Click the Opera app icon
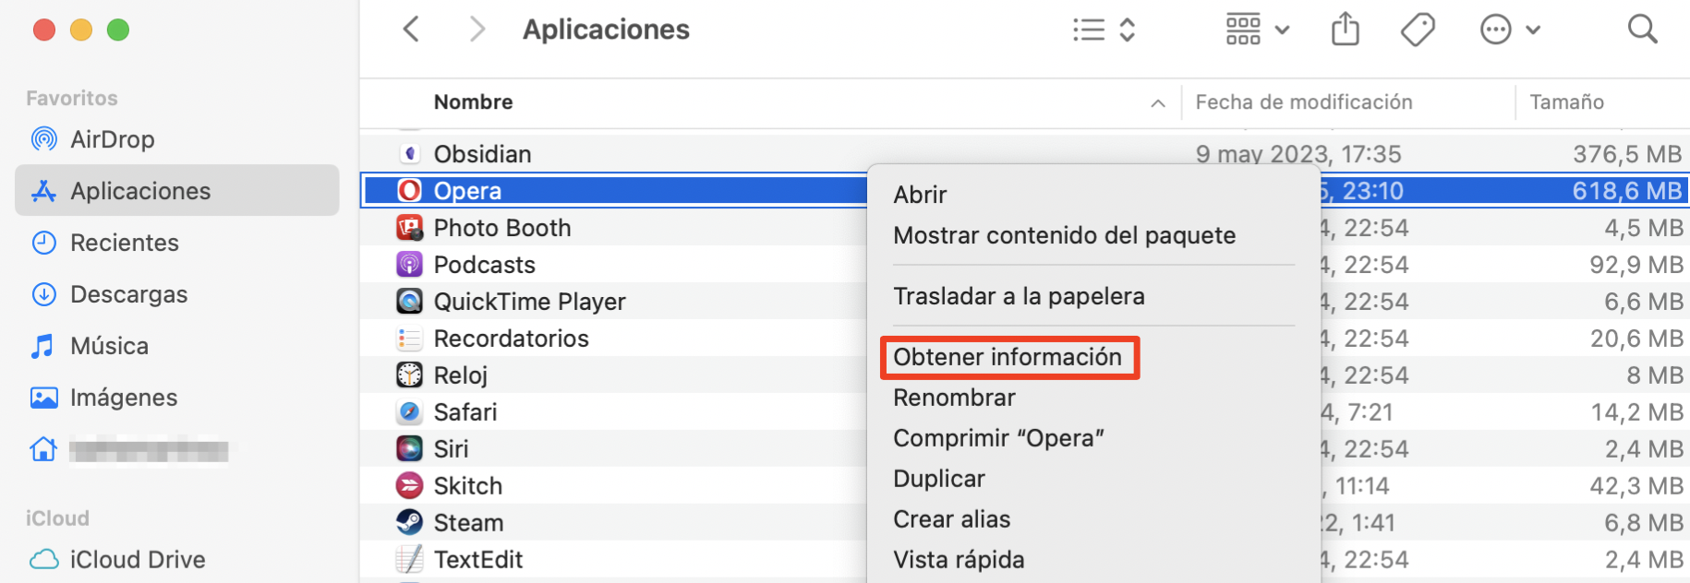Image resolution: width=1690 pixels, height=583 pixels. [409, 190]
